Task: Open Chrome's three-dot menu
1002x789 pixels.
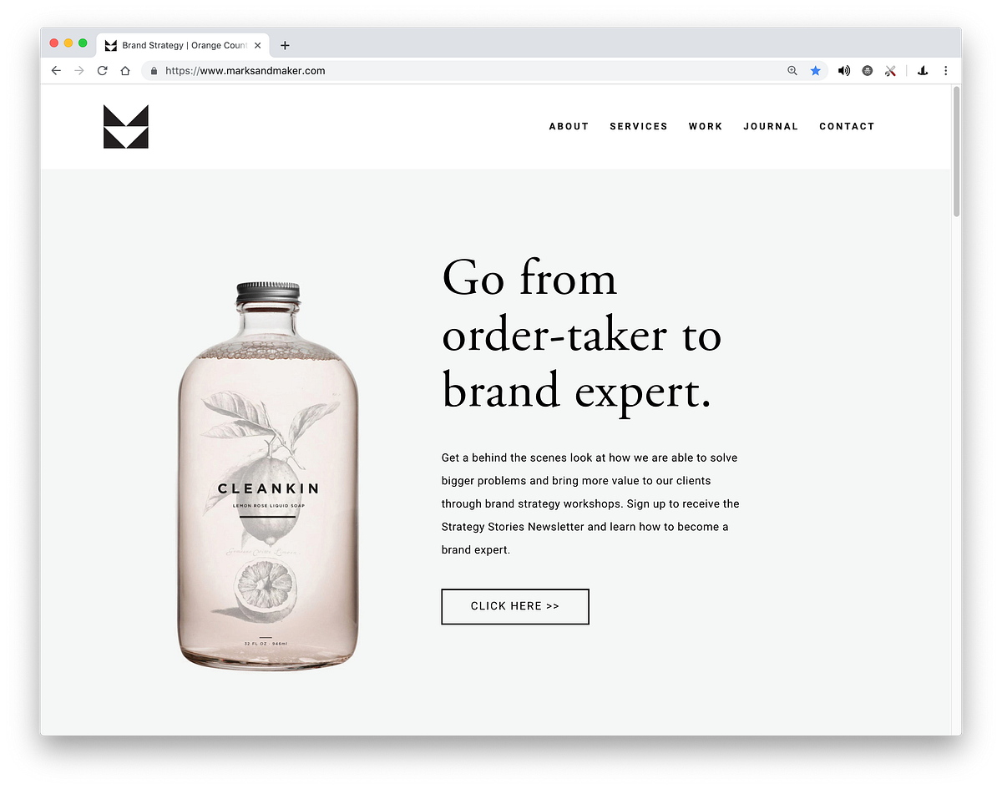Action: [946, 71]
